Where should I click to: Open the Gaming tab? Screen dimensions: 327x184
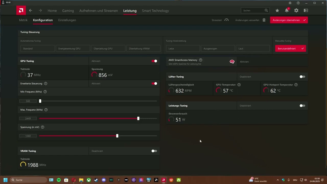coord(68,10)
